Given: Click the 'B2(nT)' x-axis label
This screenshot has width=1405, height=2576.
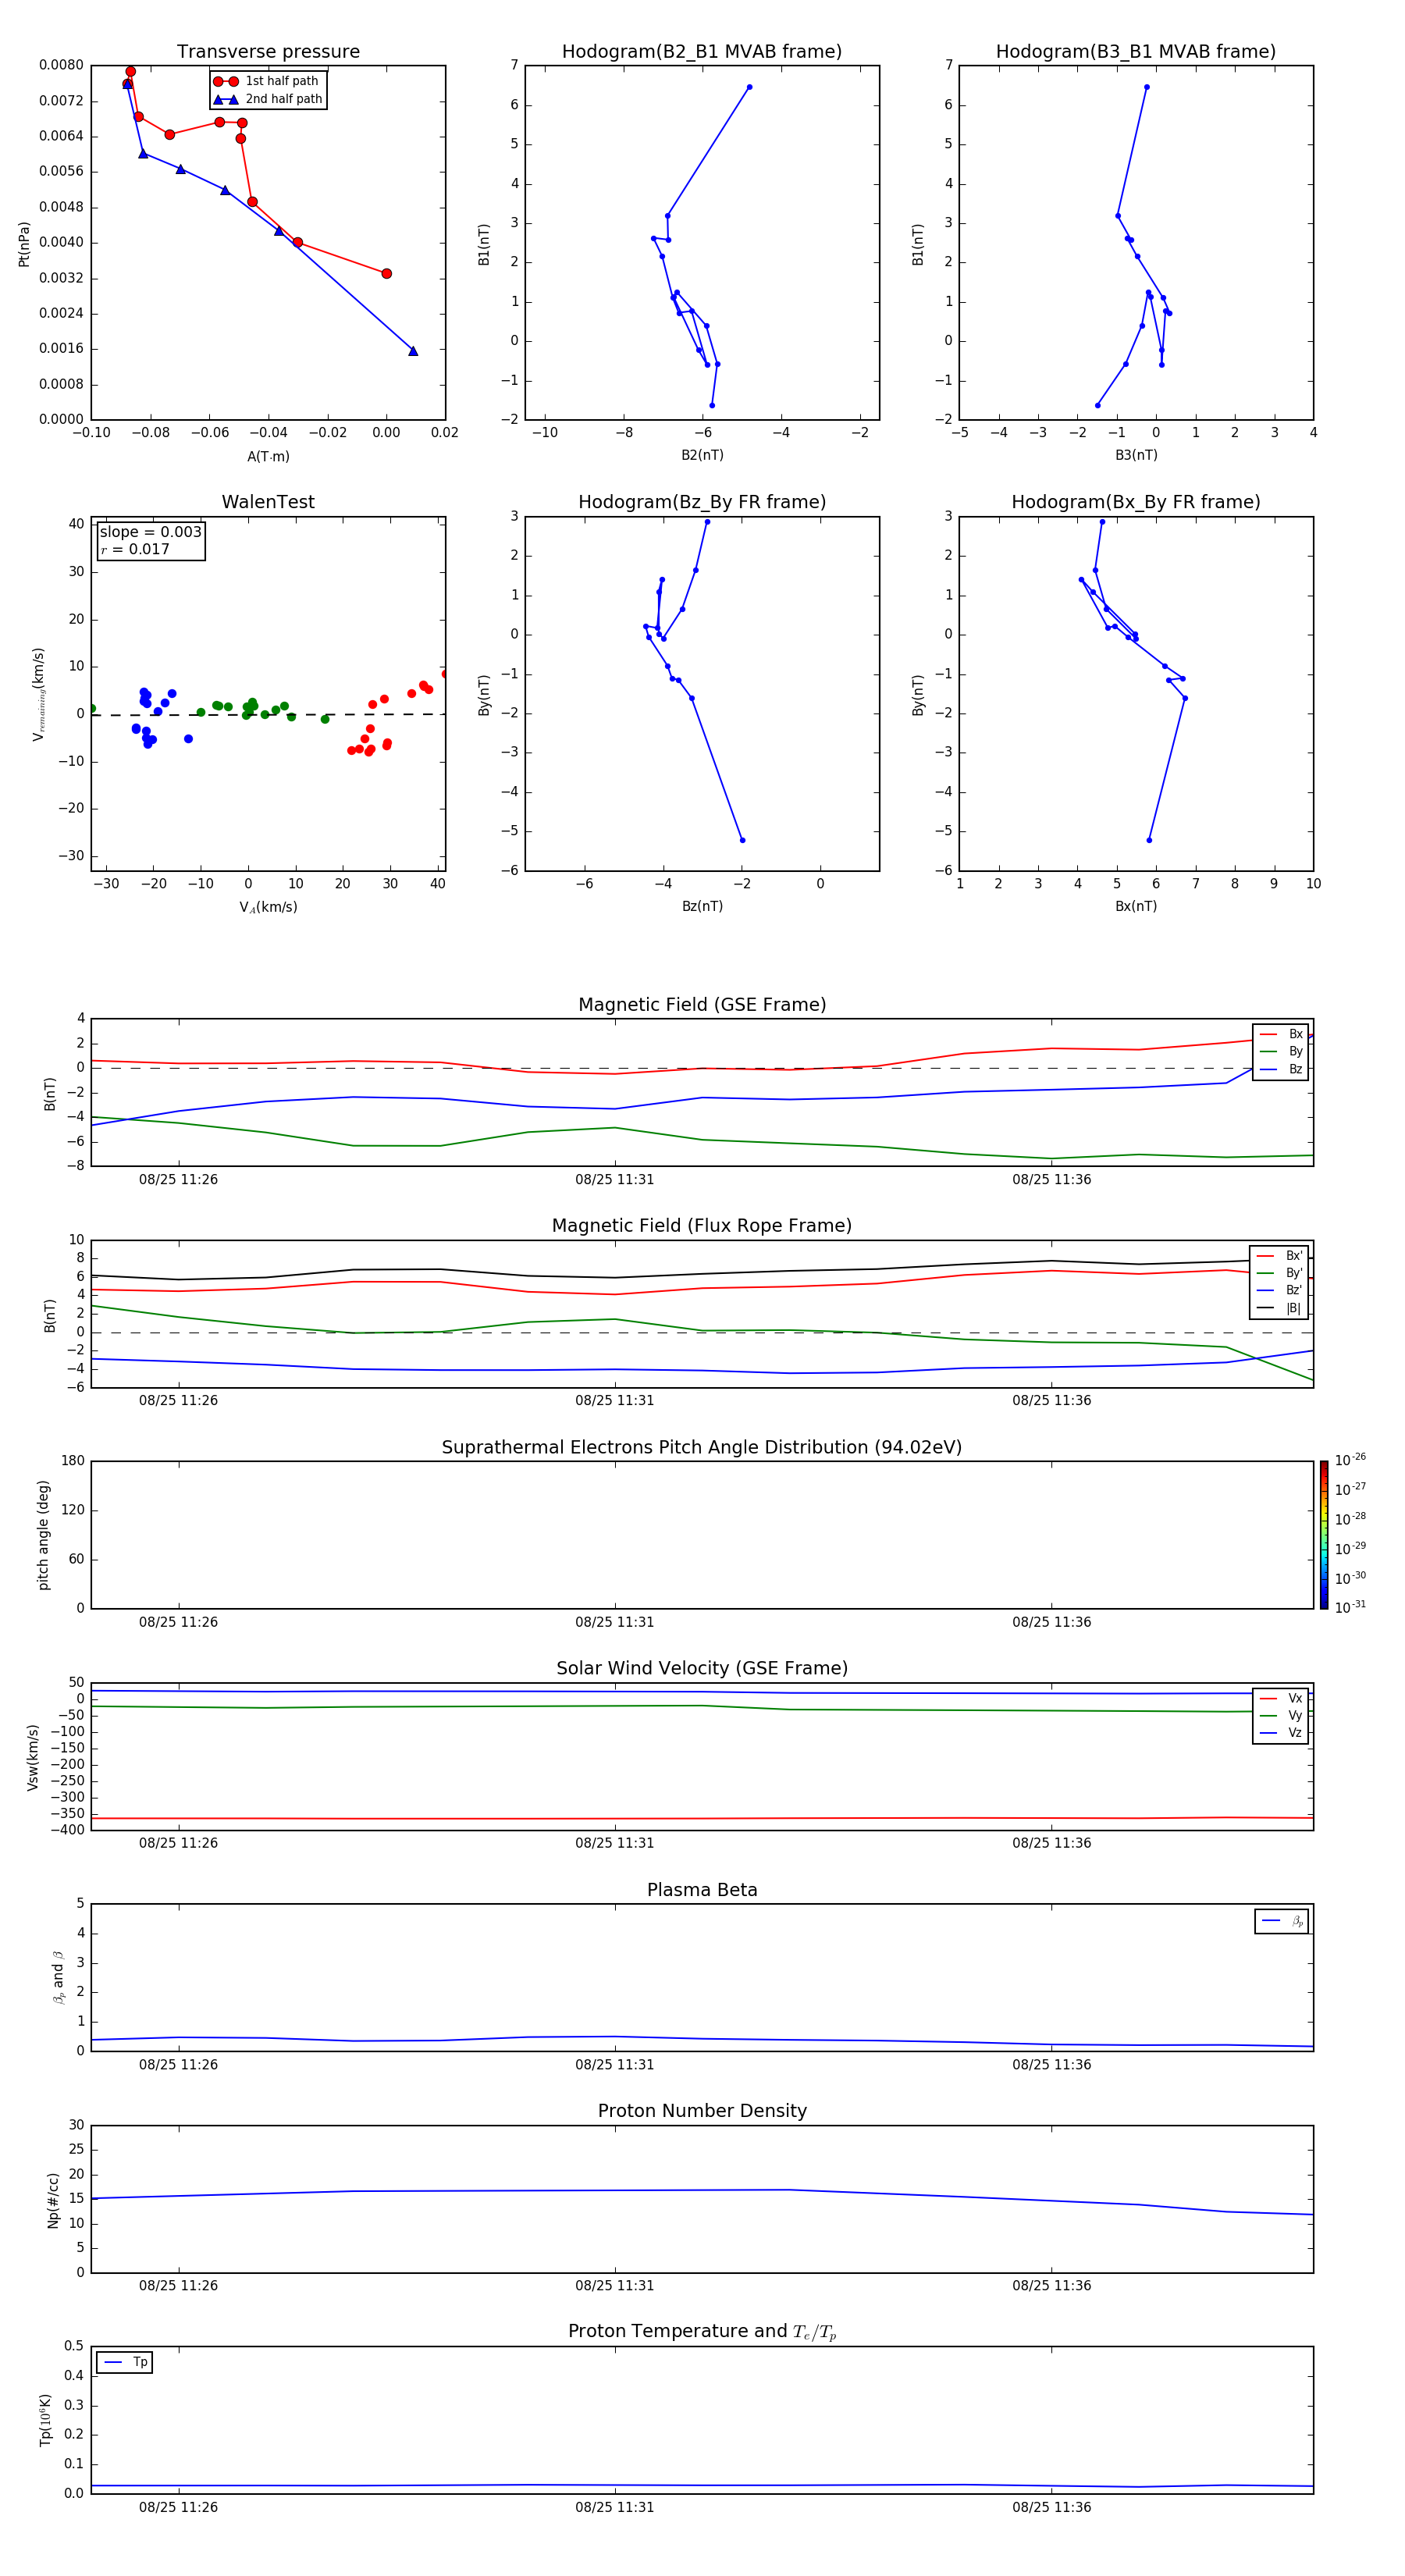Looking at the screenshot, I should (702, 455).
